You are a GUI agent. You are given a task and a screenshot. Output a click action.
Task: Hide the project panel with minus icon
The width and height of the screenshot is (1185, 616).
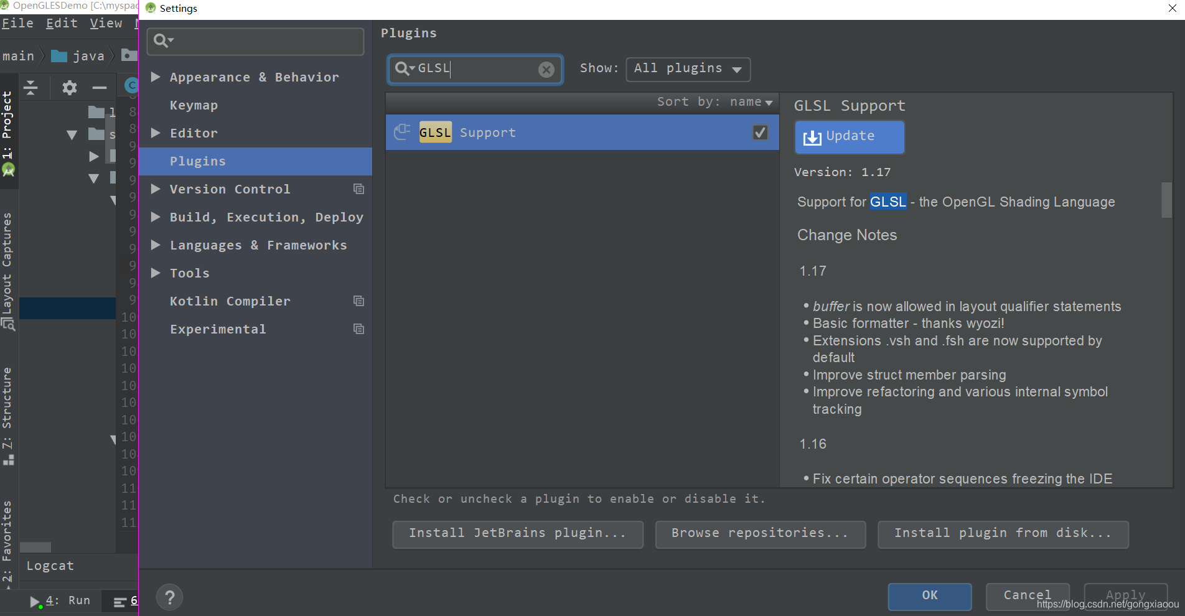tap(100, 88)
